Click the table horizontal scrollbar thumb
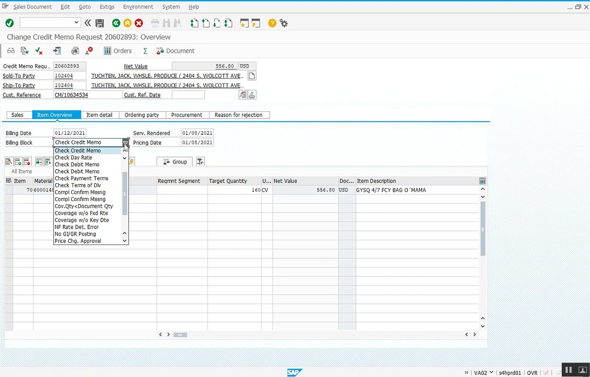 pos(180,335)
